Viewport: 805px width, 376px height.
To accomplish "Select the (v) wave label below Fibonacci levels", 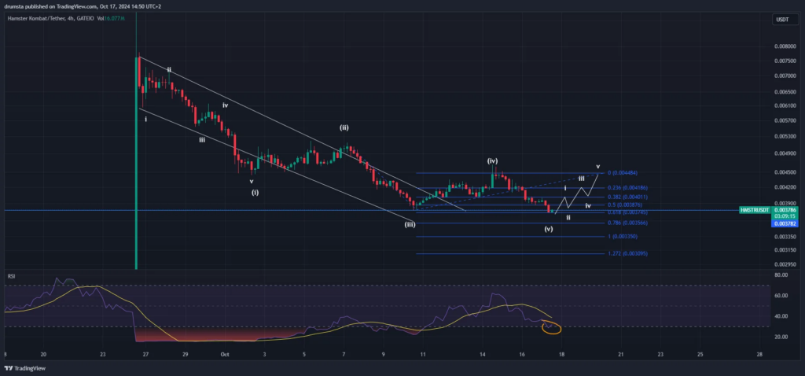I will coord(548,229).
